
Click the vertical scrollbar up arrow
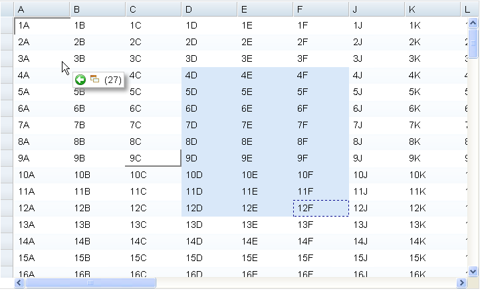click(473, 23)
